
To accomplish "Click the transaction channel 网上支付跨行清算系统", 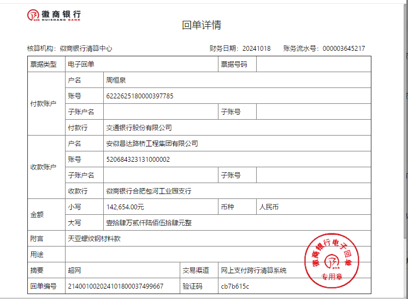I will click(253, 271).
